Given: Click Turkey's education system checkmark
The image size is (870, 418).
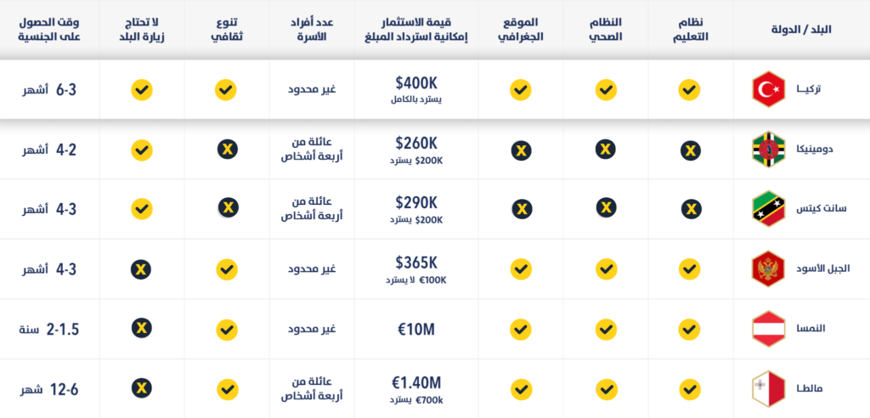Looking at the screenshot, I should (689, 90).
